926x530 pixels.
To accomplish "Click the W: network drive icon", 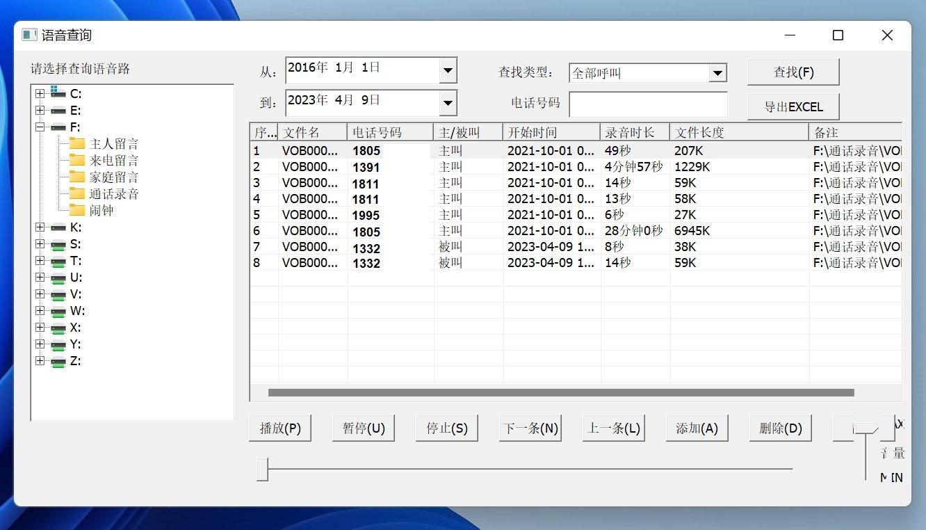I will (58, 311).
